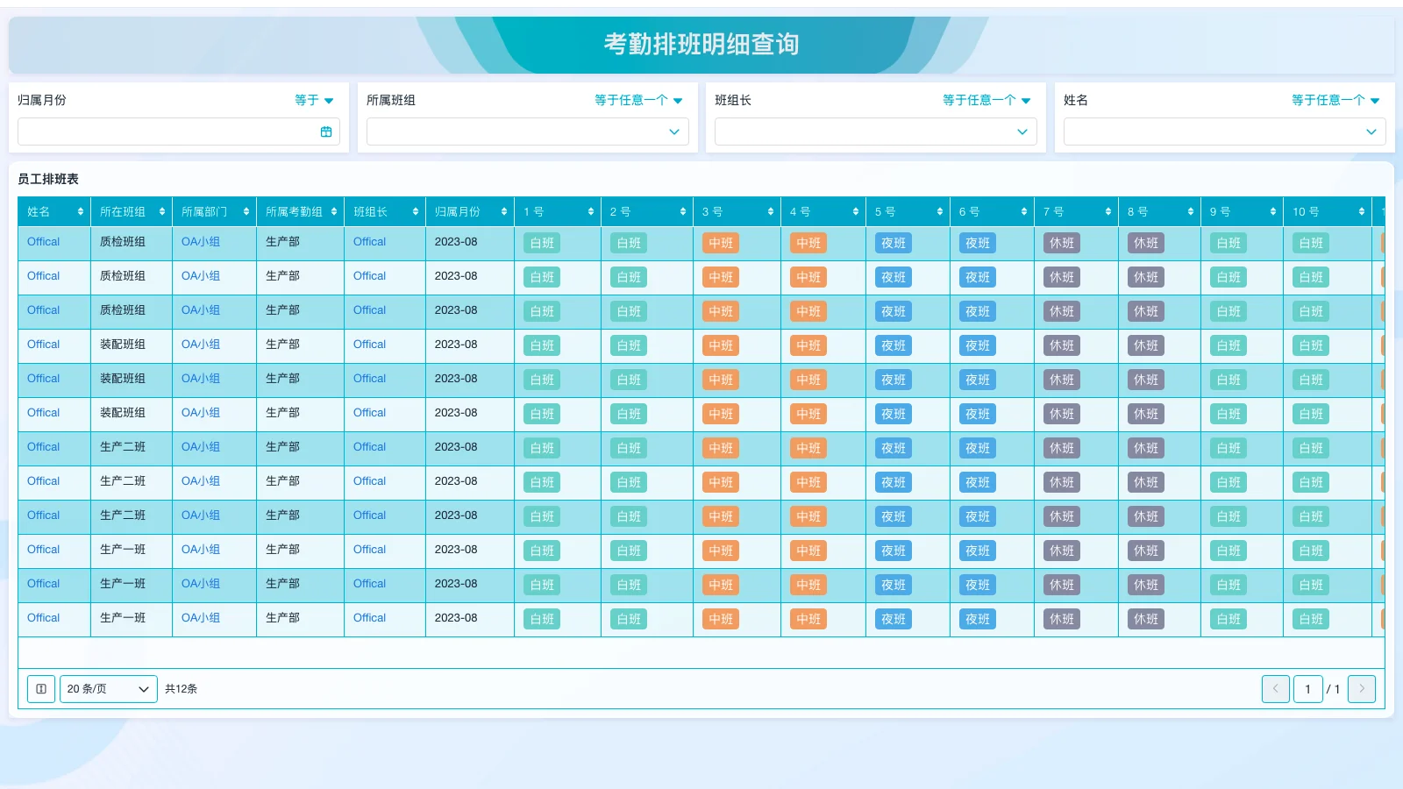Open the 等于 operator dropdown for 归属月份
The height and width of the screenshot is (789, 1403).
(x=314, y=100)
